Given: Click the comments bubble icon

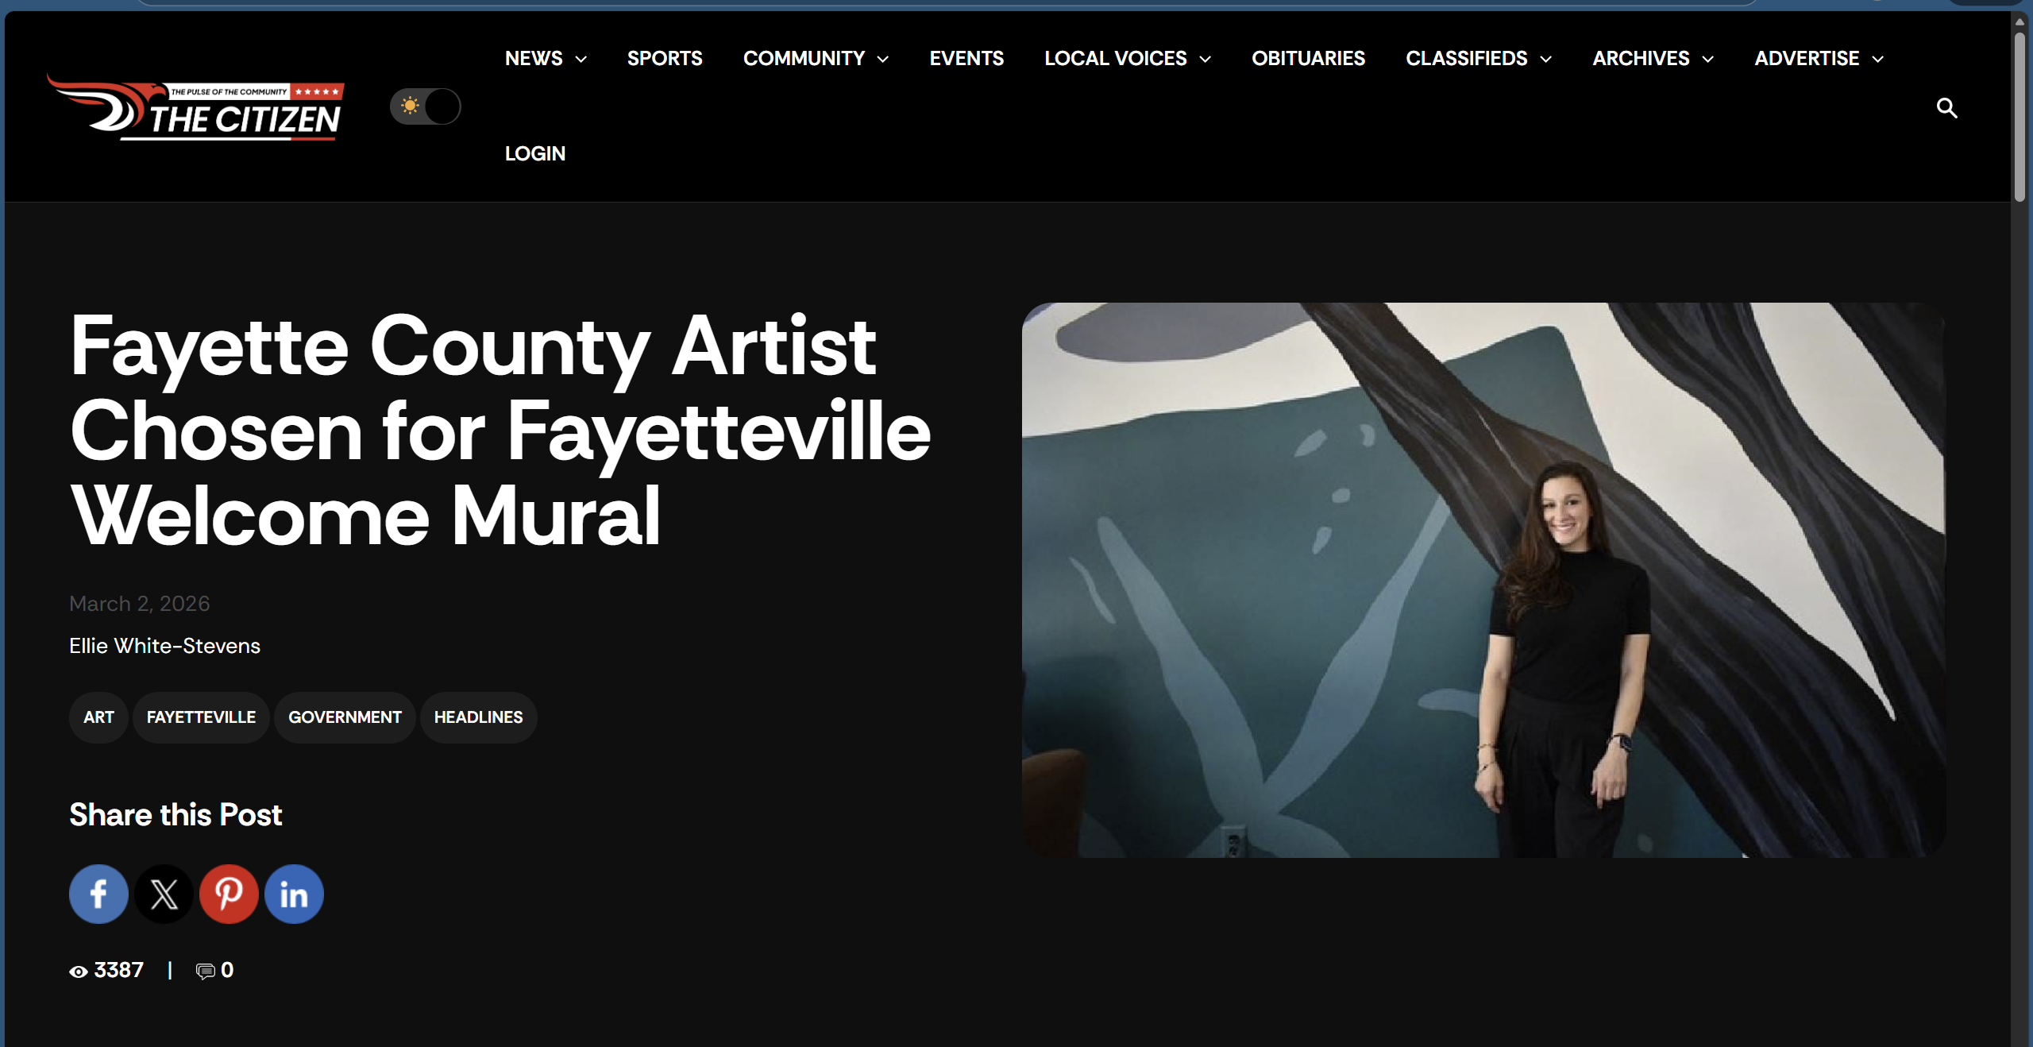Looking at the screenshot, I should [206, 971].
